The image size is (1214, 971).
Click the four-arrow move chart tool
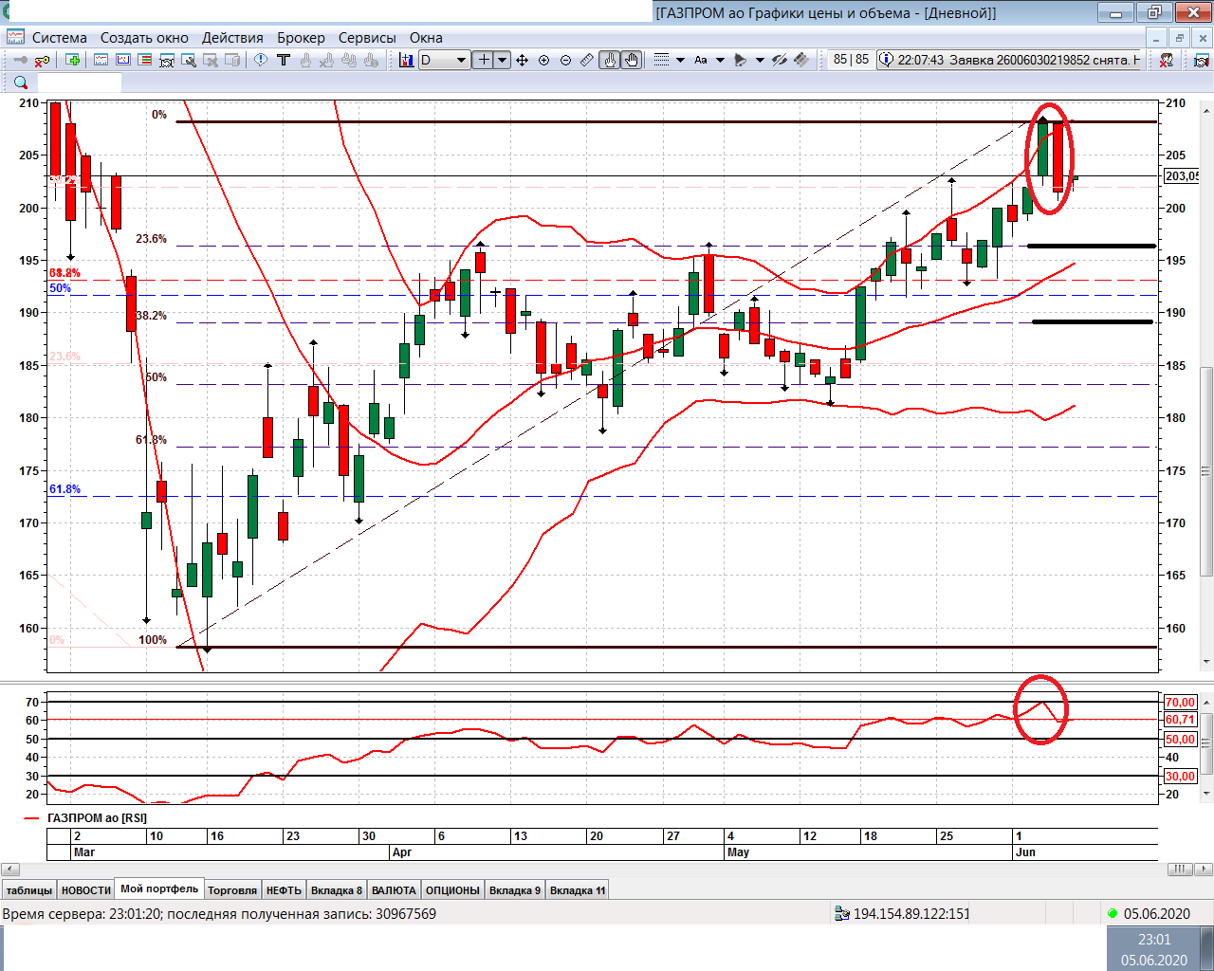[522, 60]
